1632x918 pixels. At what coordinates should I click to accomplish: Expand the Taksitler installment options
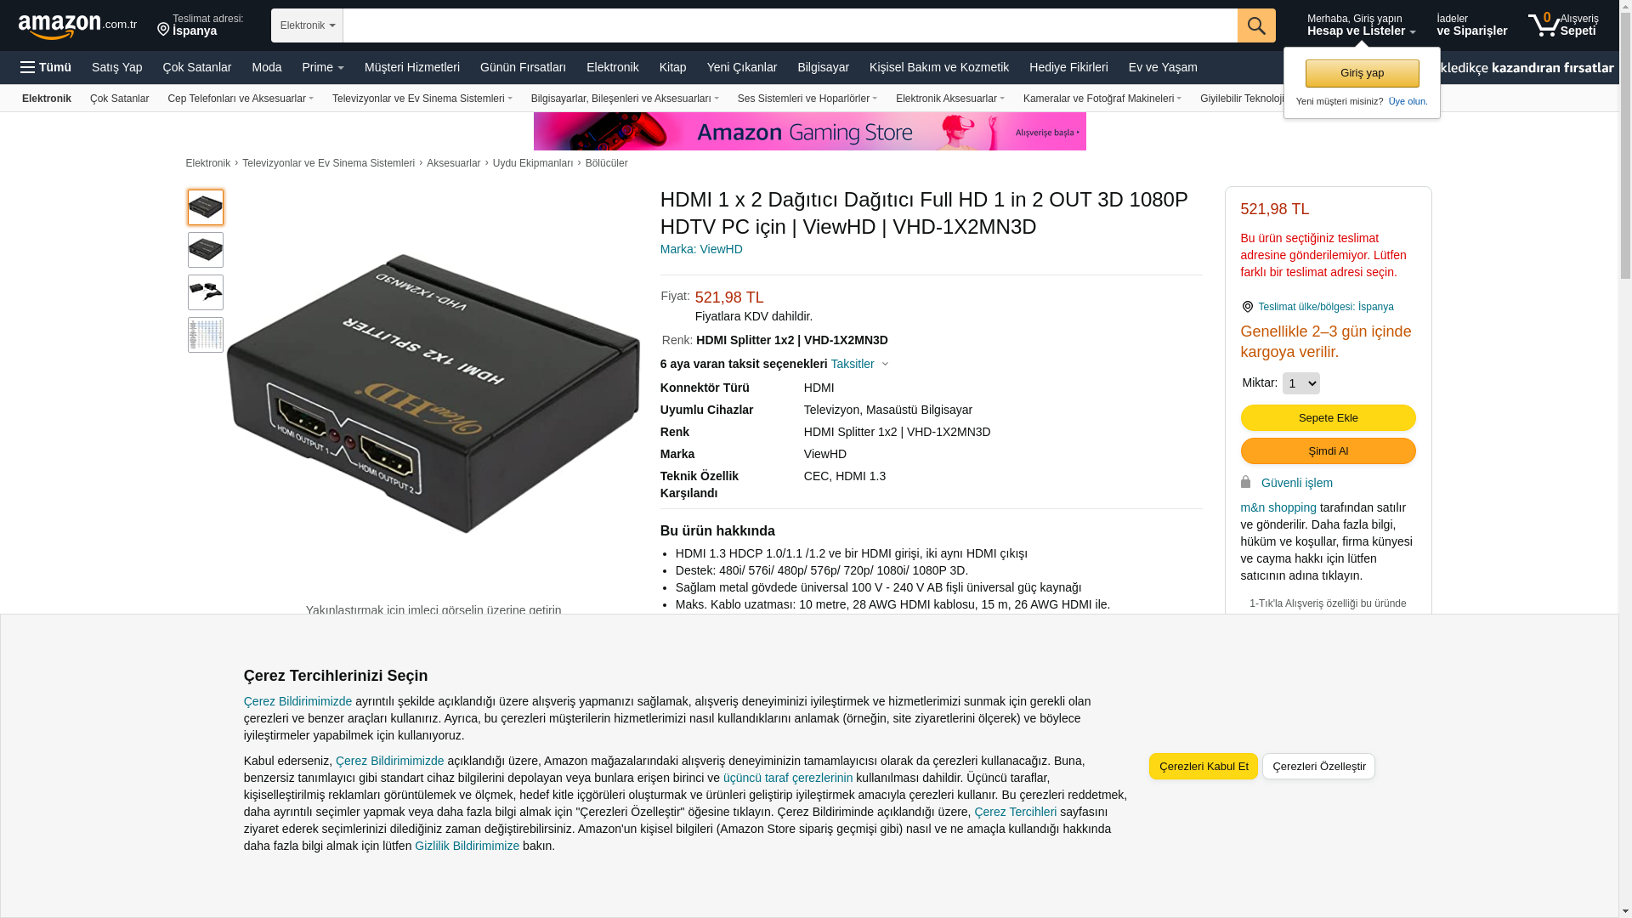click(x=859, y=364)
